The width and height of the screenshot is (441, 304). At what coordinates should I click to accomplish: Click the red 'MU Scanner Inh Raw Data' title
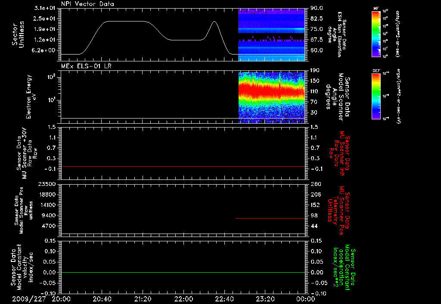pyautogui.click(x=339, y=153)
